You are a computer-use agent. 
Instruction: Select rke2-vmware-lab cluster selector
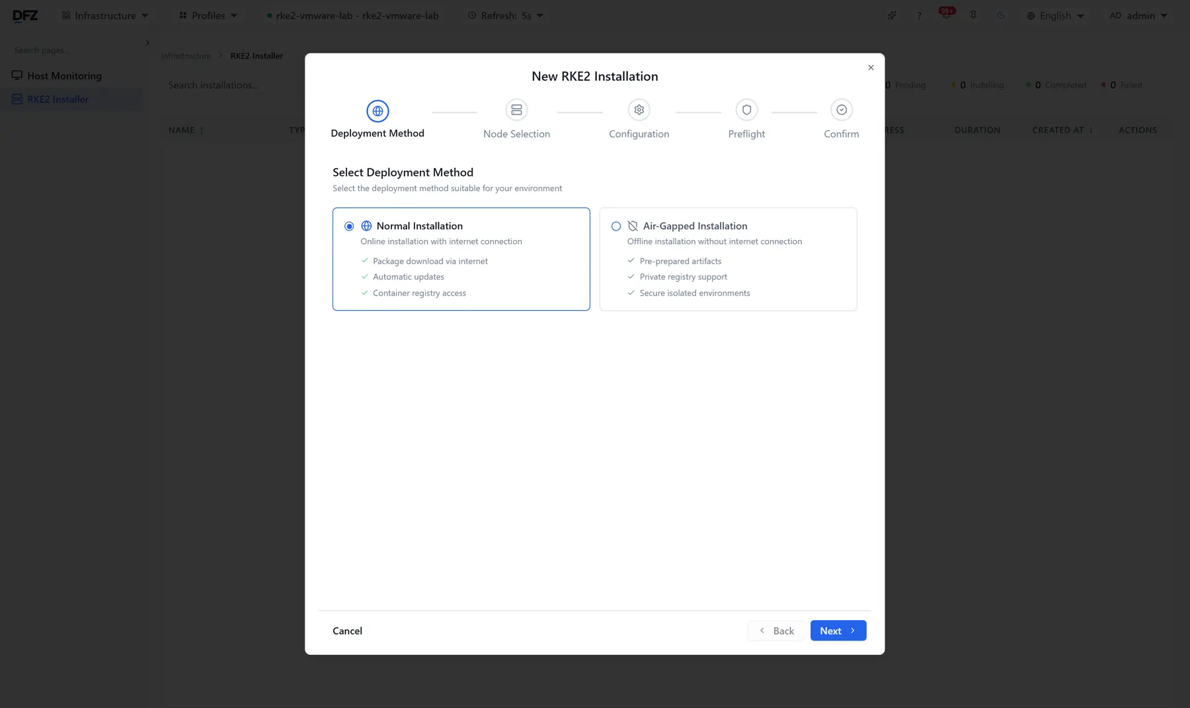[352, 15]
